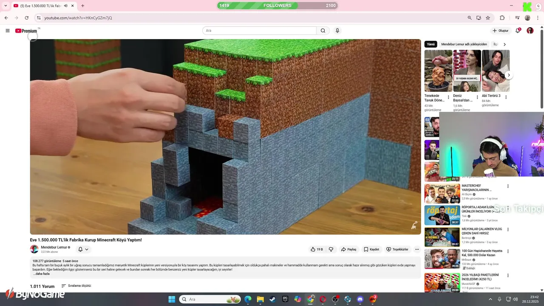The height and width of the screenshot is (306, 544).
Task: Show hidden system tray icons chevron
Action: pyautogui.click(x=490, y=299)
